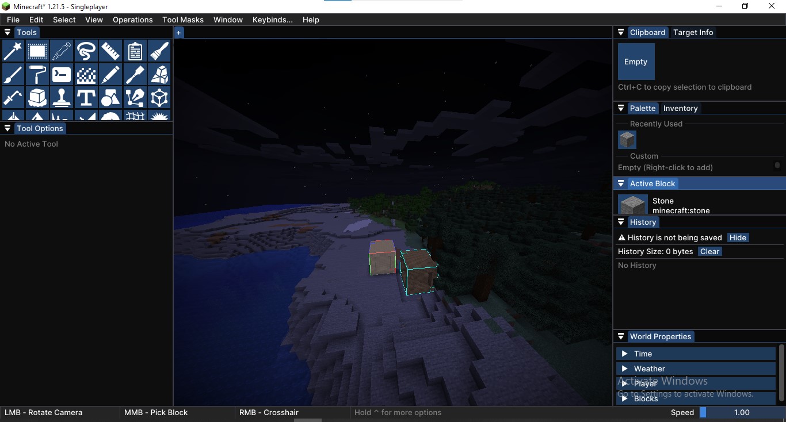Select the Ruler tool
Image resolution: width=786 pixels, height=422 pixels.
tap(110, 51)
